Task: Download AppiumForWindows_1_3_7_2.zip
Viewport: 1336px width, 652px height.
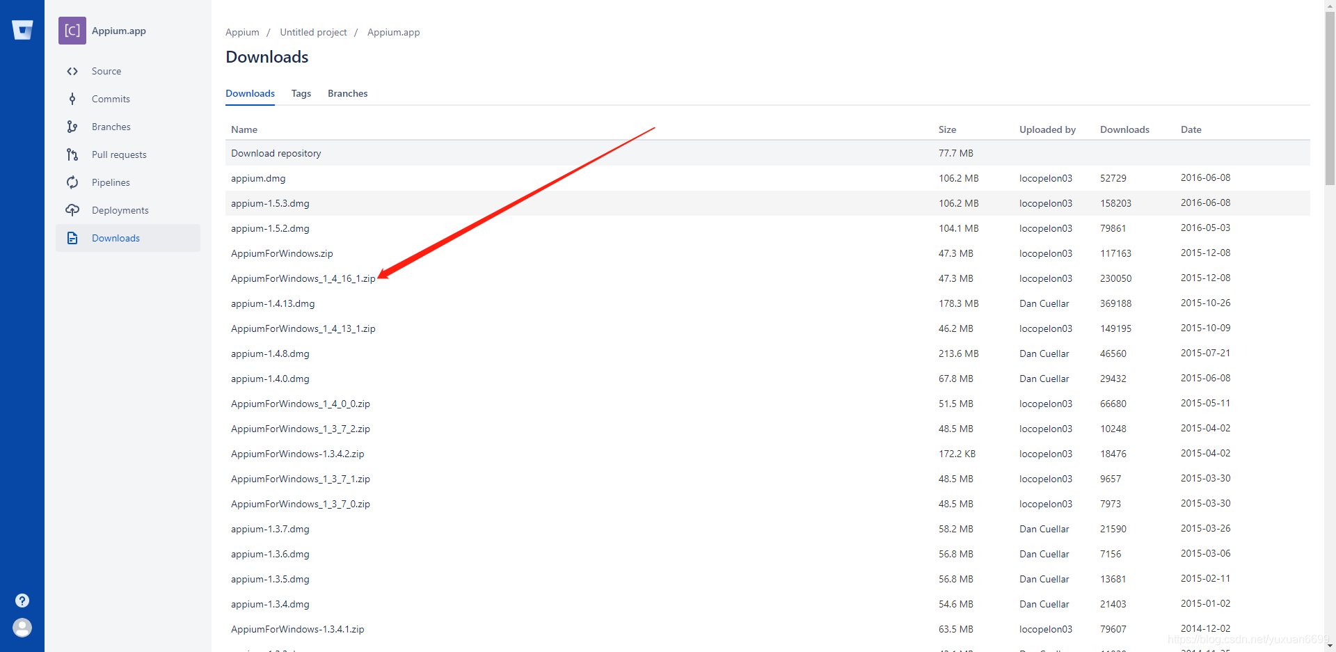Action: click(x=301, y=429)
